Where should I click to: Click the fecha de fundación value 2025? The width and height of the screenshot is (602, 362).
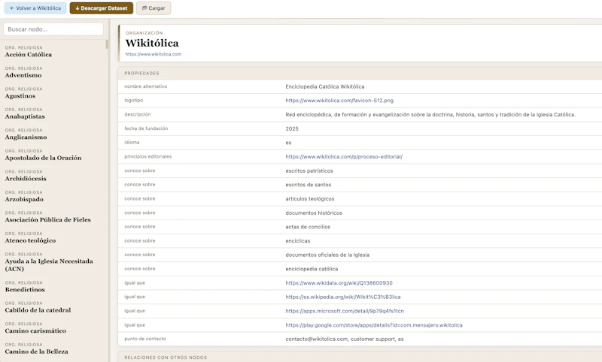[292, 128]
